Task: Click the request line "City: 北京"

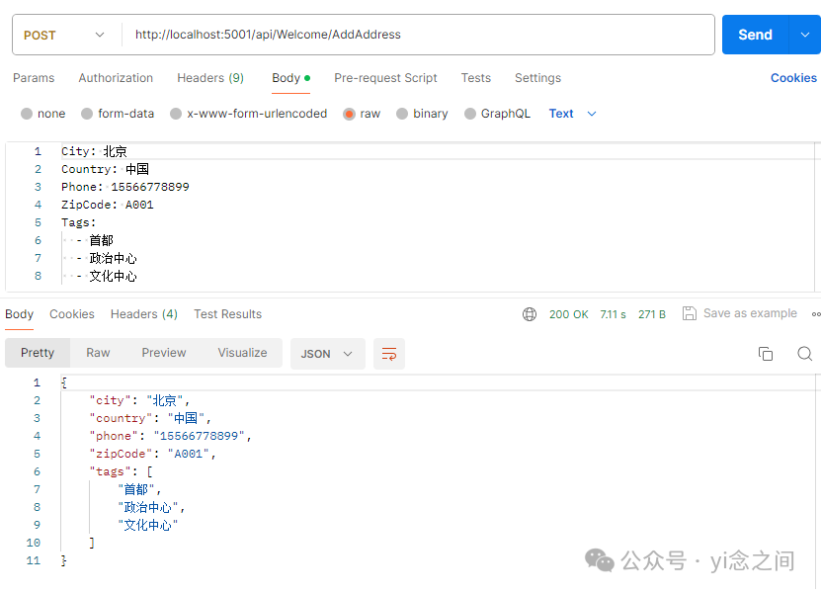Action: (x=94, y=151)
